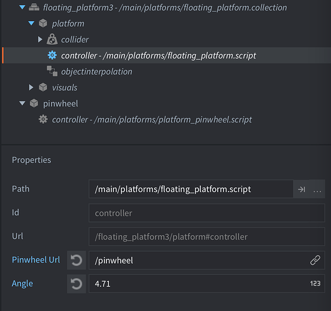Click the visuals game object cube icon
331x311 pixels.
coord(43,87)
